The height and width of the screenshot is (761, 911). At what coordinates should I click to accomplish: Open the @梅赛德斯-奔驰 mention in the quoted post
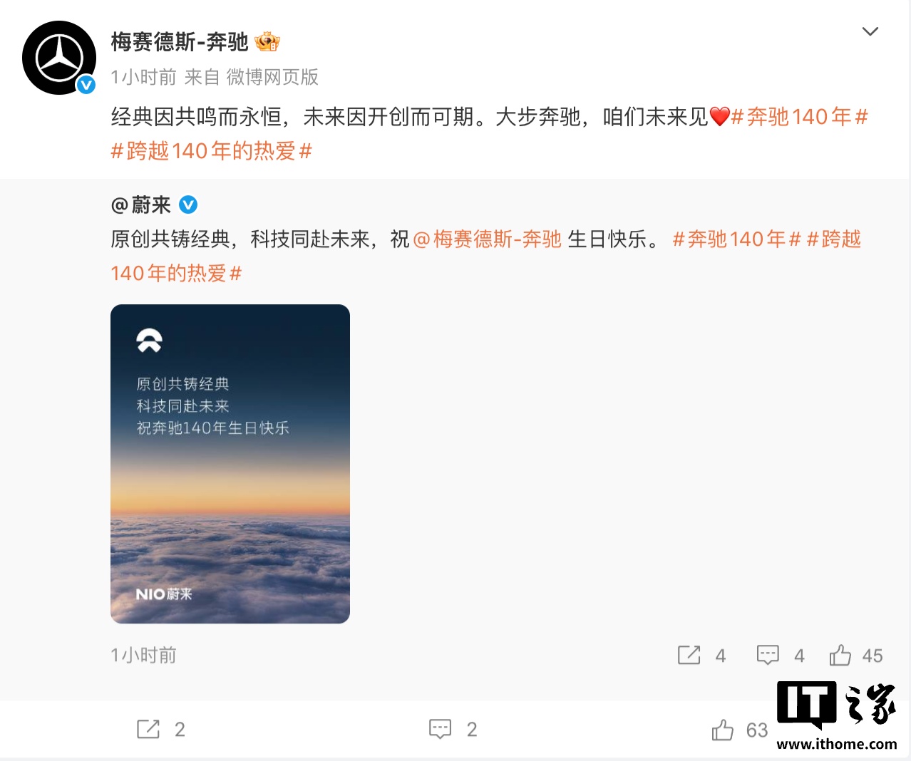point(487,239)
